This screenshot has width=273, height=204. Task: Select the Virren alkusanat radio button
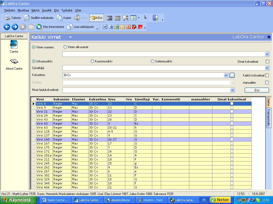pos(65,47)
